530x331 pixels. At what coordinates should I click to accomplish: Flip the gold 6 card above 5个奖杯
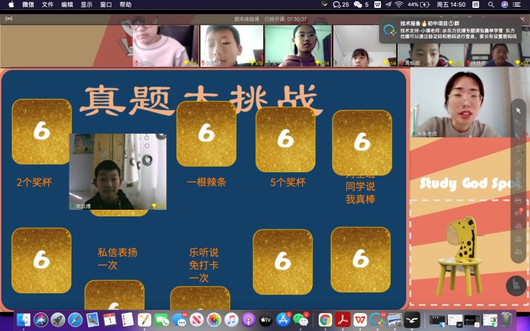pyautogui.click(x=286, y=139)
